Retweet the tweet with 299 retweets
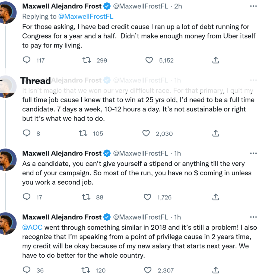264x278 pixels. tap(86, 60)
